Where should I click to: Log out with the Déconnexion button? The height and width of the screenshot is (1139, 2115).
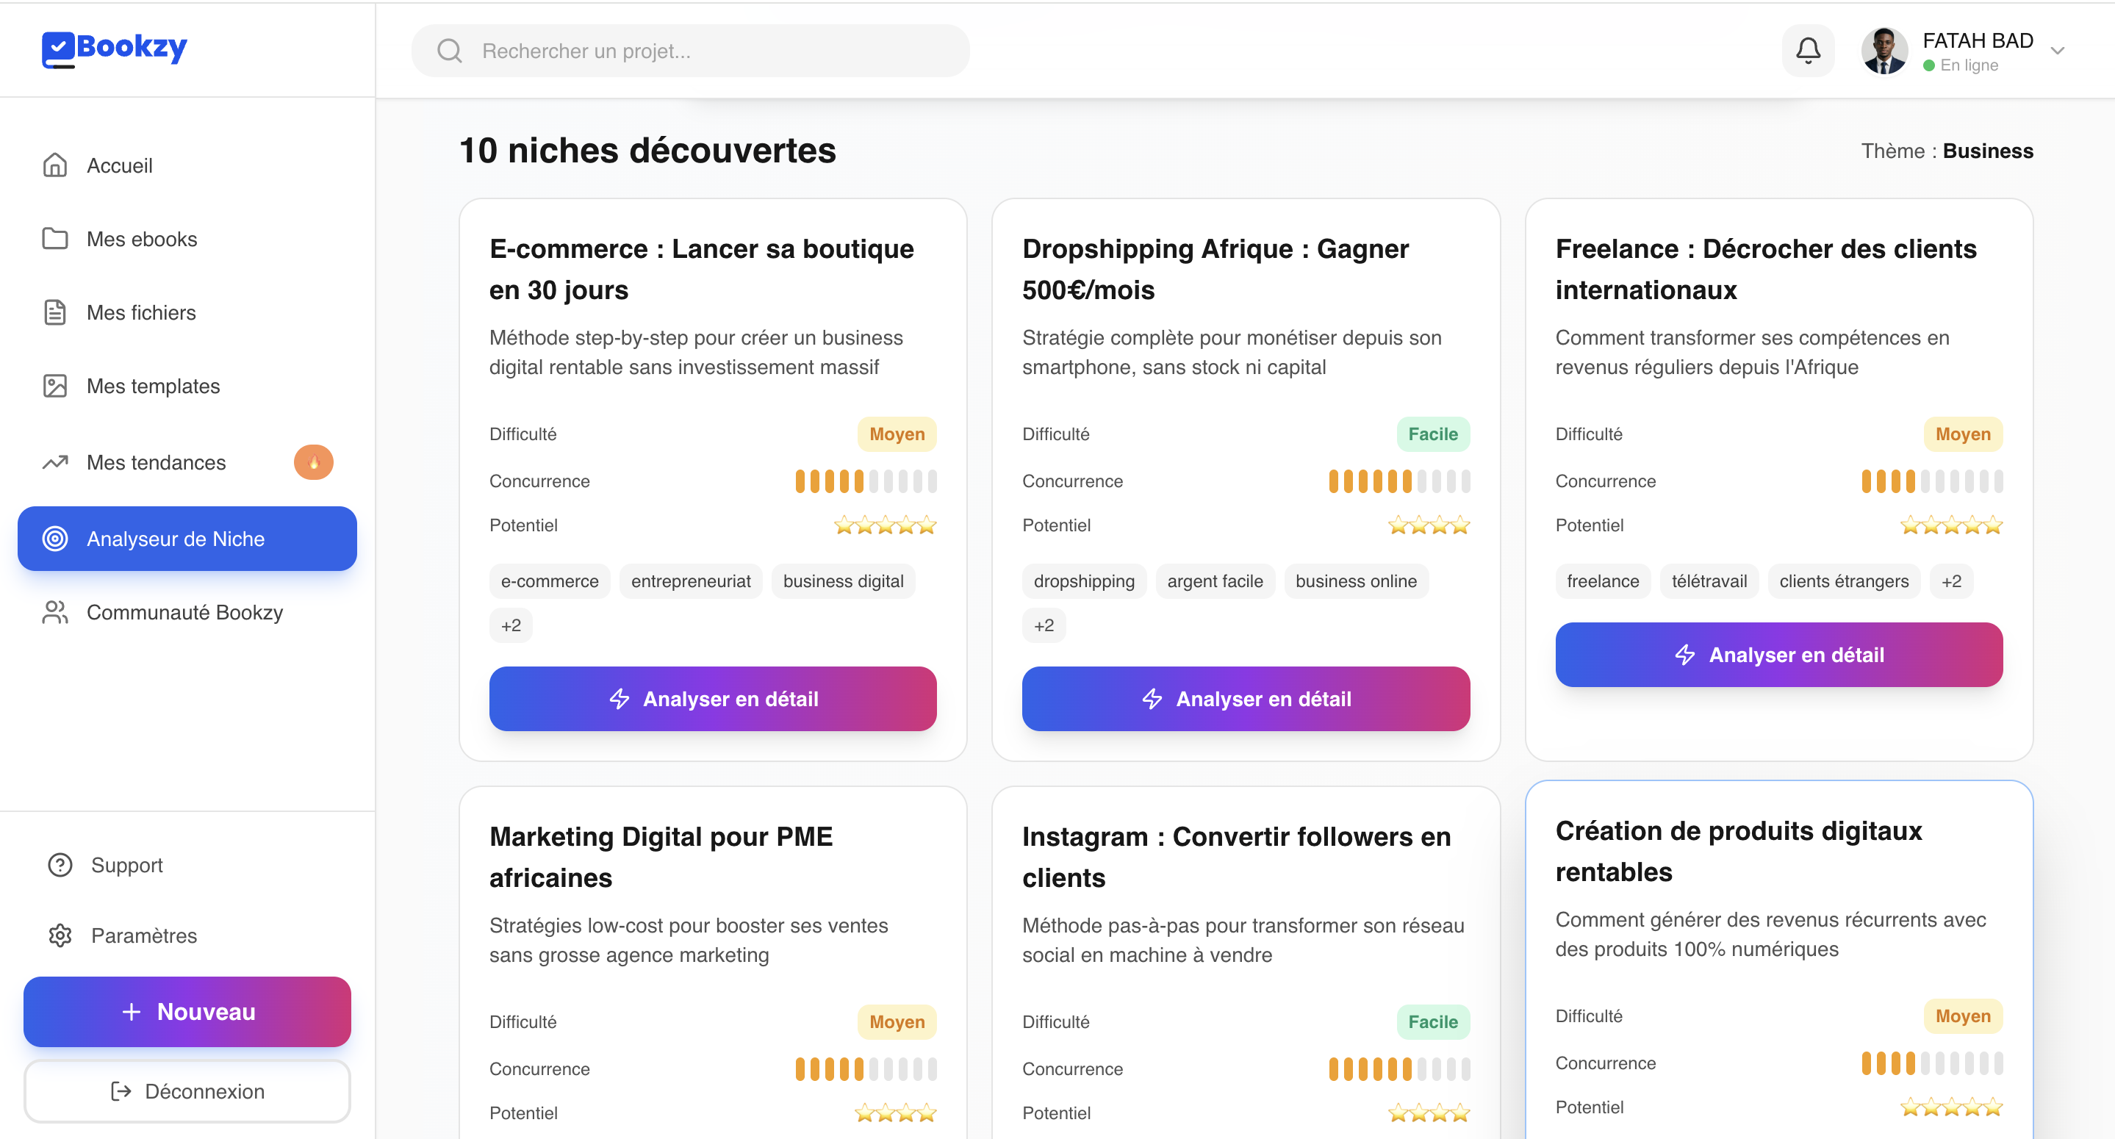(187, 1091)
